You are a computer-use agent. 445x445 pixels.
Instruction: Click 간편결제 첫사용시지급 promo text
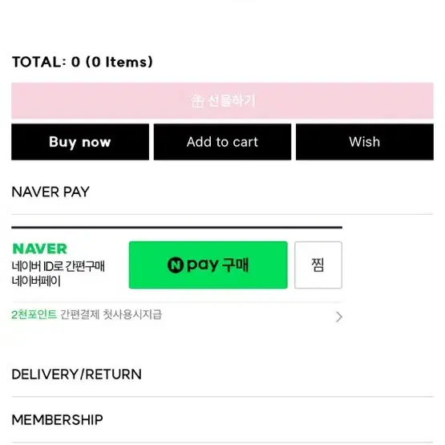point(111,314)
